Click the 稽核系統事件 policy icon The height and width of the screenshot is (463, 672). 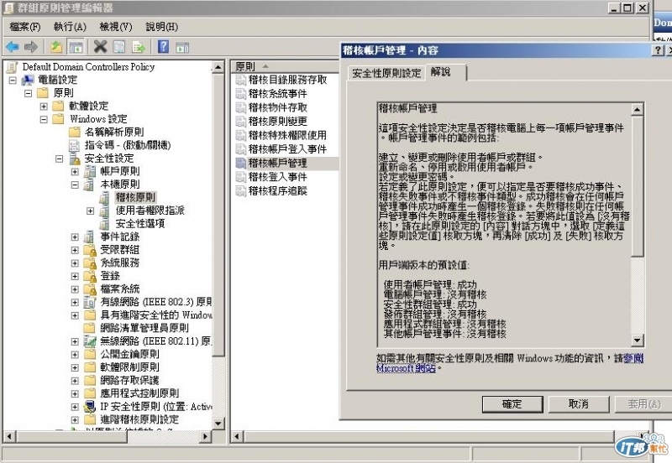point(241,94)
